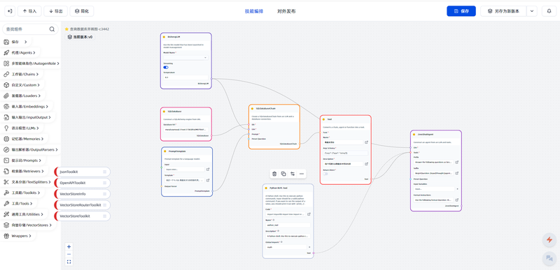
Task: Open Suffix editor icon in ZeroShotAgent node
Action: 456,173
